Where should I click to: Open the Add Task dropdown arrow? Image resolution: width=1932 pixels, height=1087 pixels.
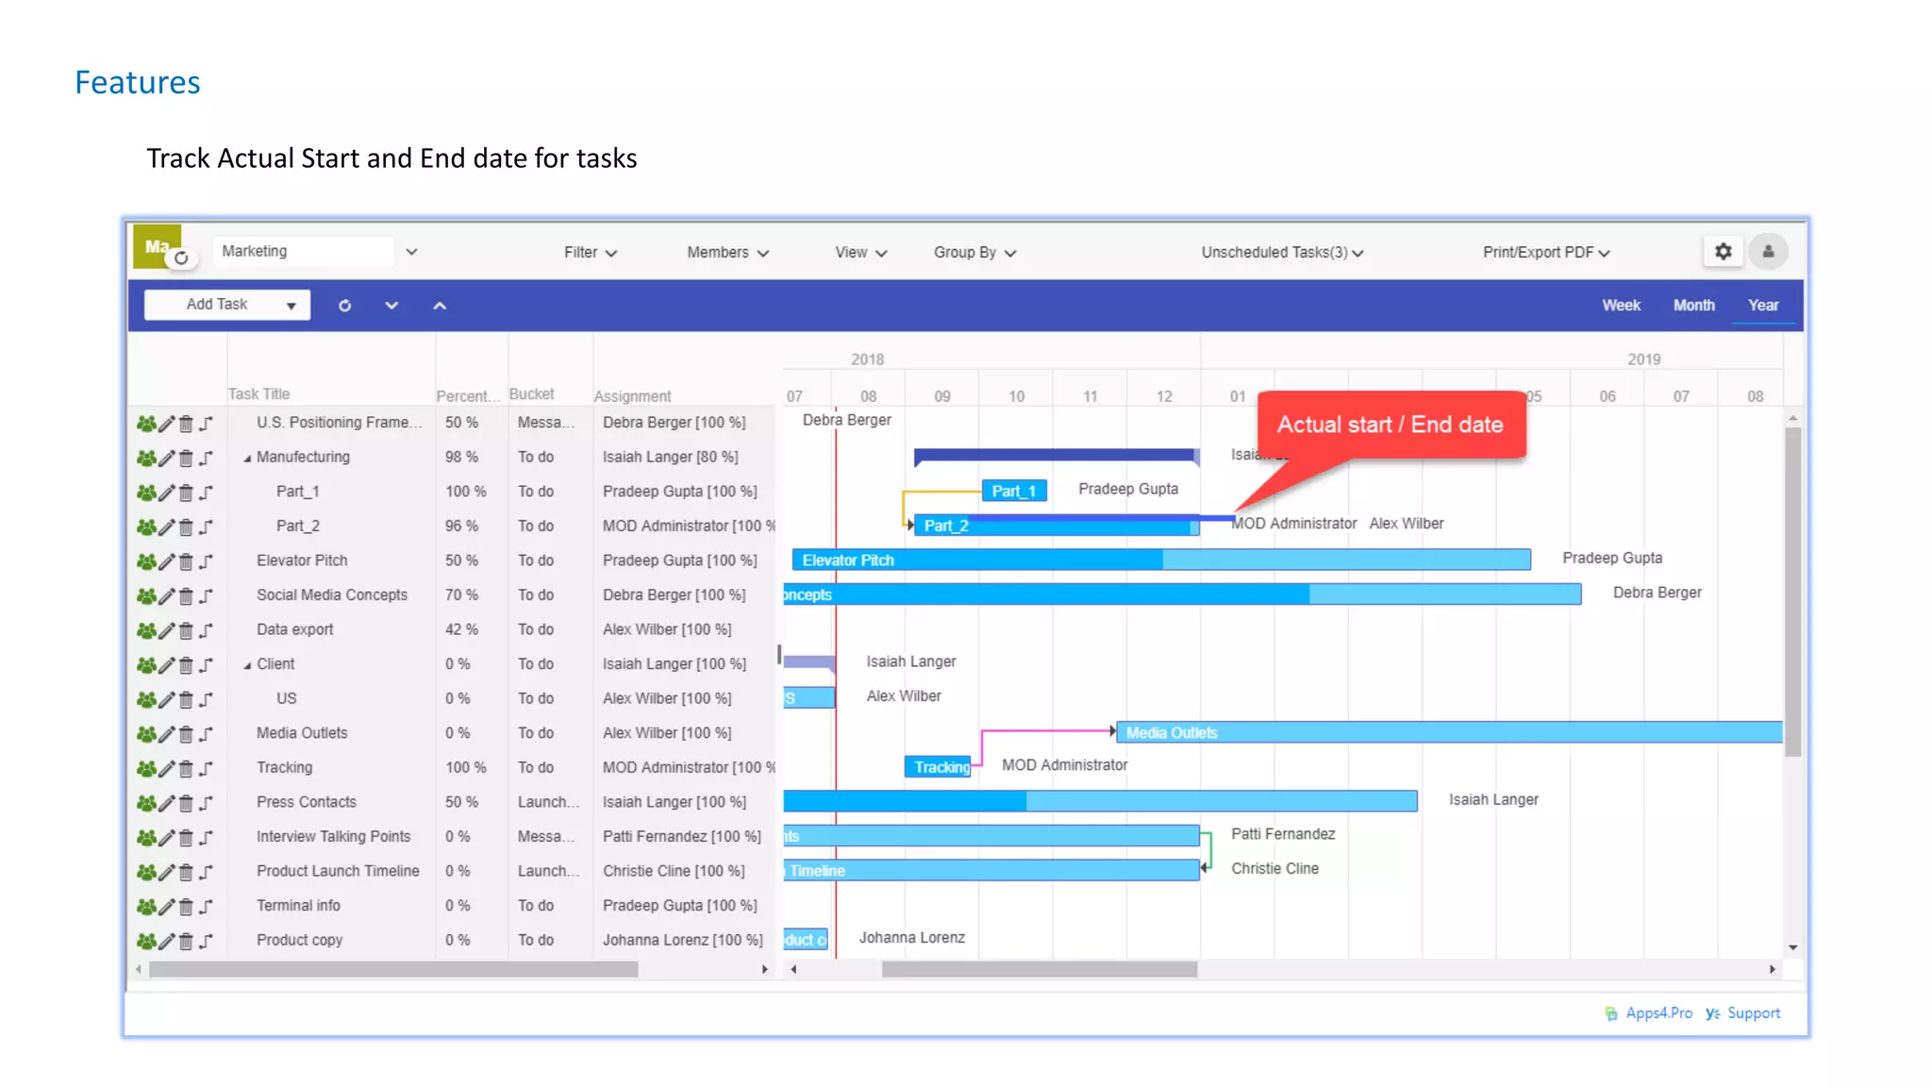(291, 306)
